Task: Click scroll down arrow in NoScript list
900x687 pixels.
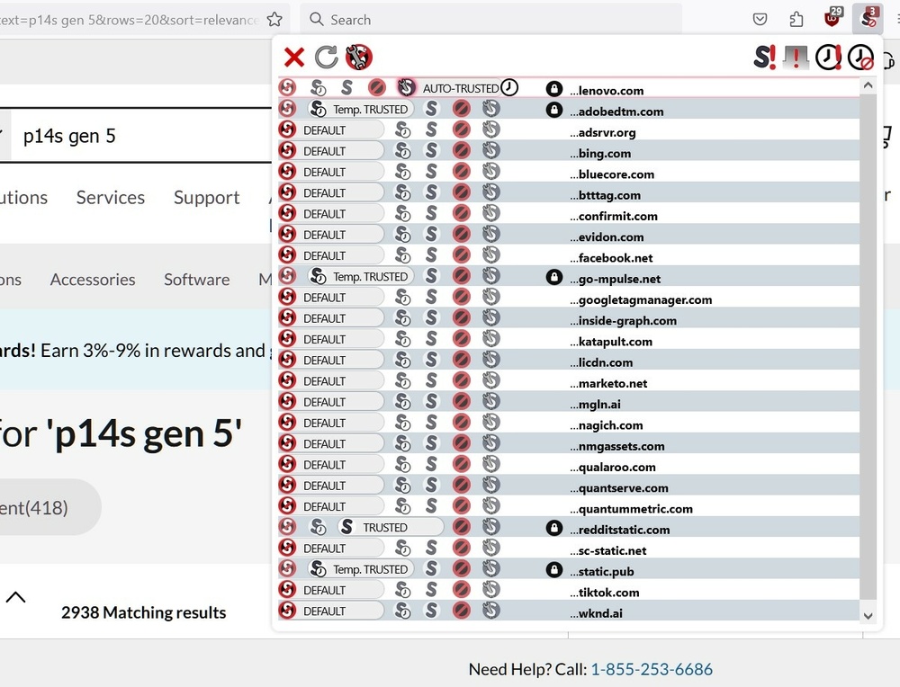Action: click(868, 616)
